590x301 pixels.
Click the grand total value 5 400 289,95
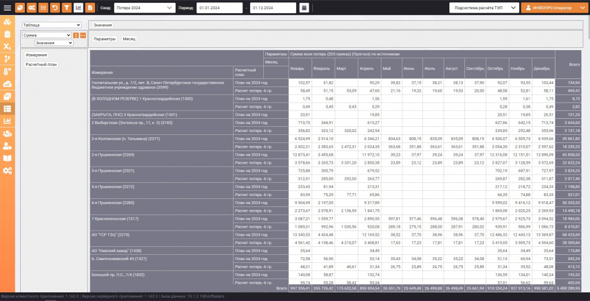coord(569,288)
